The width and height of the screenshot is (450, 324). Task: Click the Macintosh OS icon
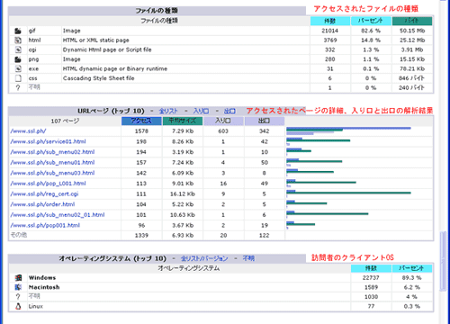coord(18,287)
